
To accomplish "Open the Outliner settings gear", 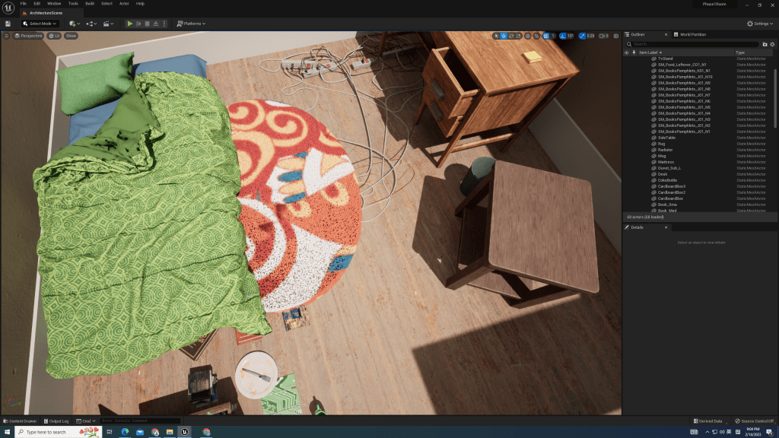I will tap(772, 44).
